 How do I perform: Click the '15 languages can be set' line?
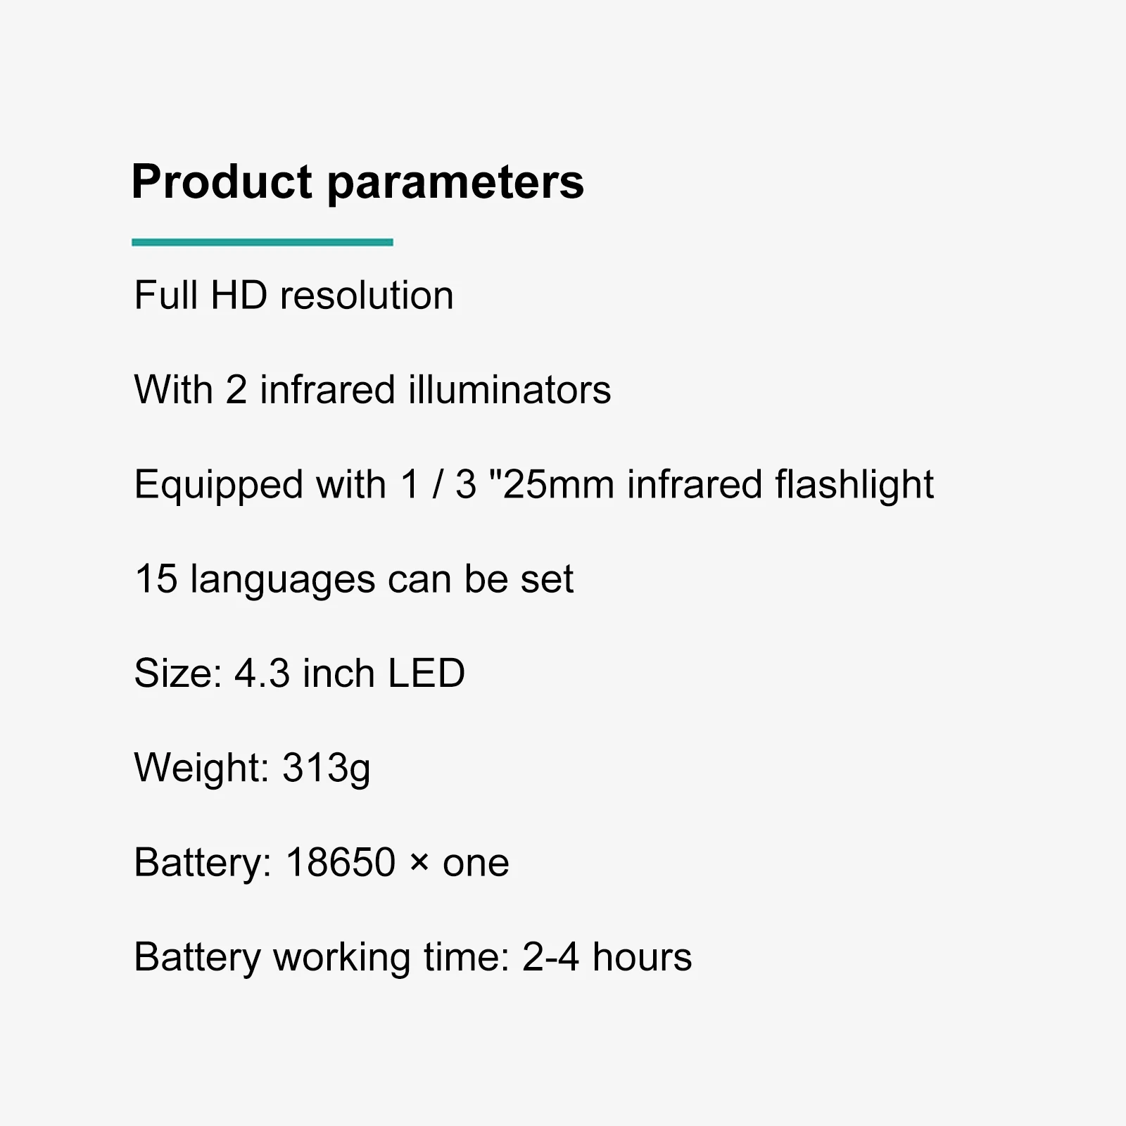tap(353, 579)
